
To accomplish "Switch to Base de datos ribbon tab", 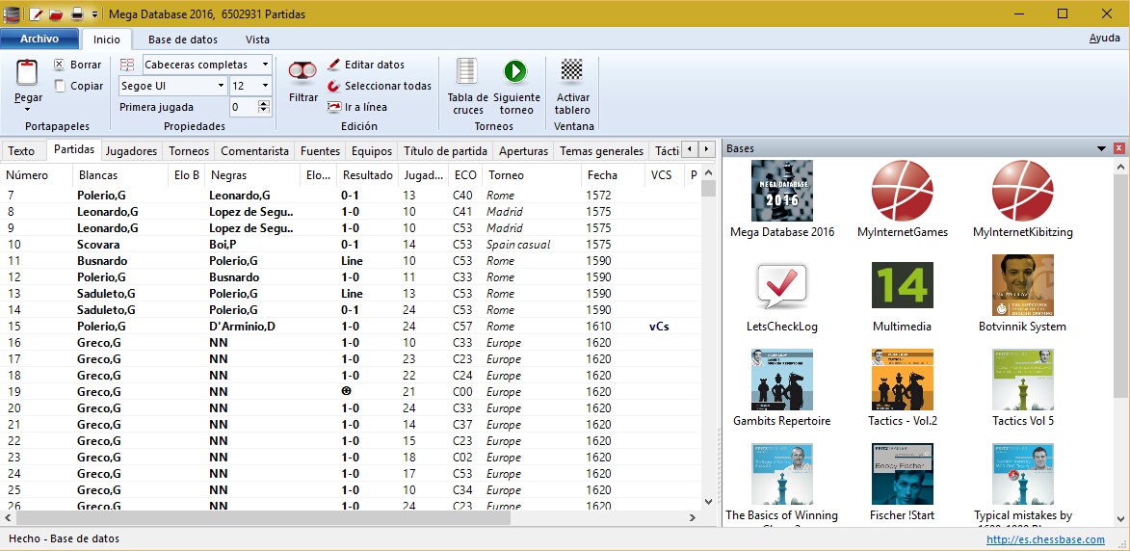I will coord(183,39).
